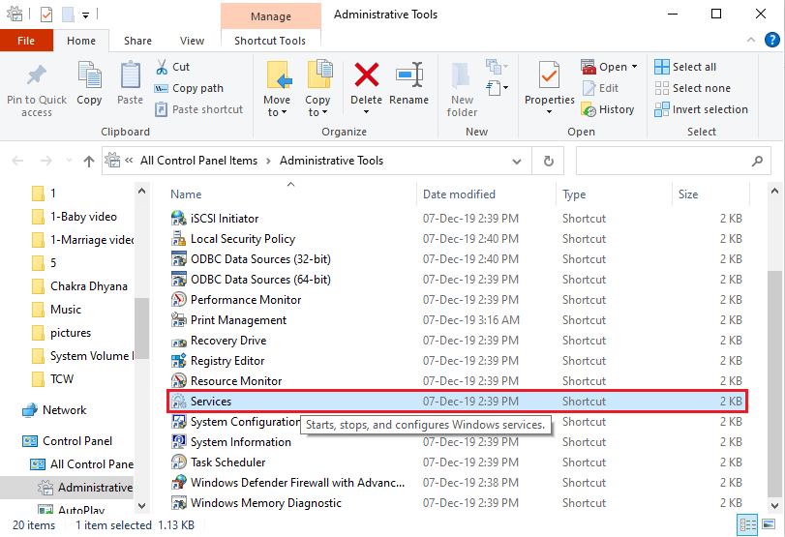This screenshot has height=537, width=785.
Task: Collapse the ribbon with the chevron
Action: point(751,40)
